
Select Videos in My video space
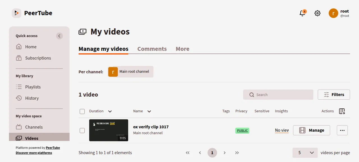click(x=39, y=138)
